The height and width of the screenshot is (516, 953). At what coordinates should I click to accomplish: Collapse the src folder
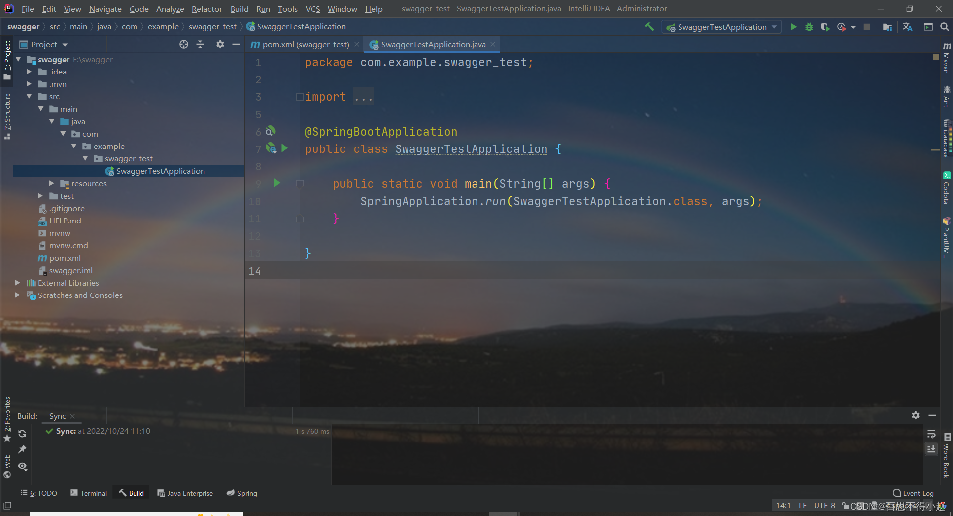(x=29, y=96)
